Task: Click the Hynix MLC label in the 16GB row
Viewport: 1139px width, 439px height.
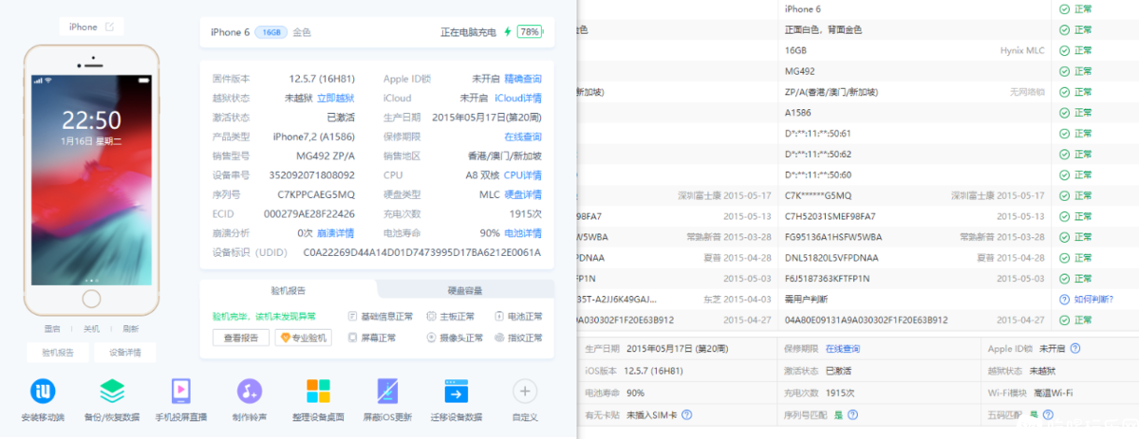Action: pos(1022,50)
